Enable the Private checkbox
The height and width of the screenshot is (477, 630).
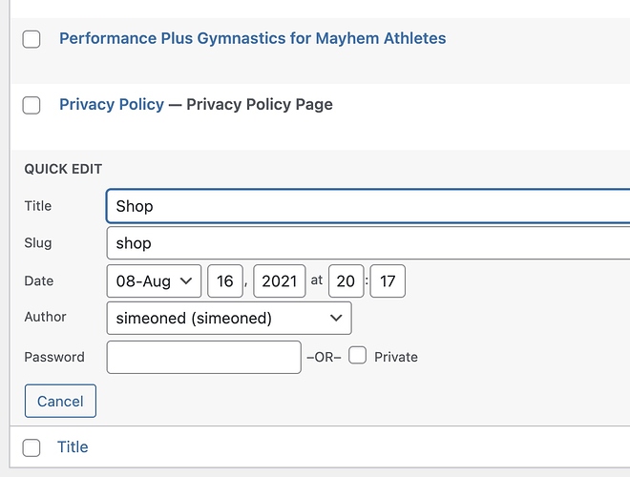[x=358, y=356]
